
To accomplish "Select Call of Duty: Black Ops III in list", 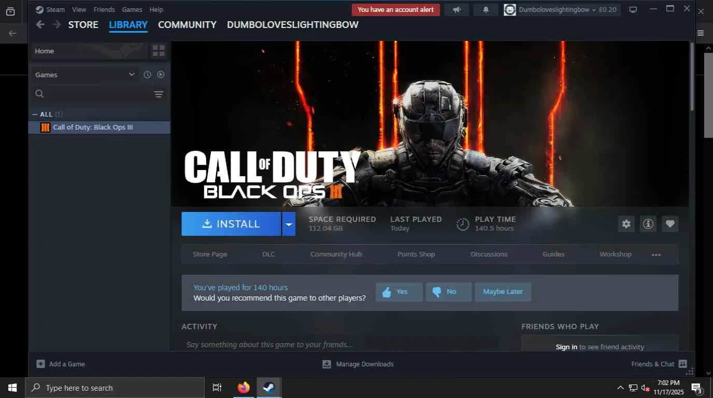I will [x=99, y=127].
